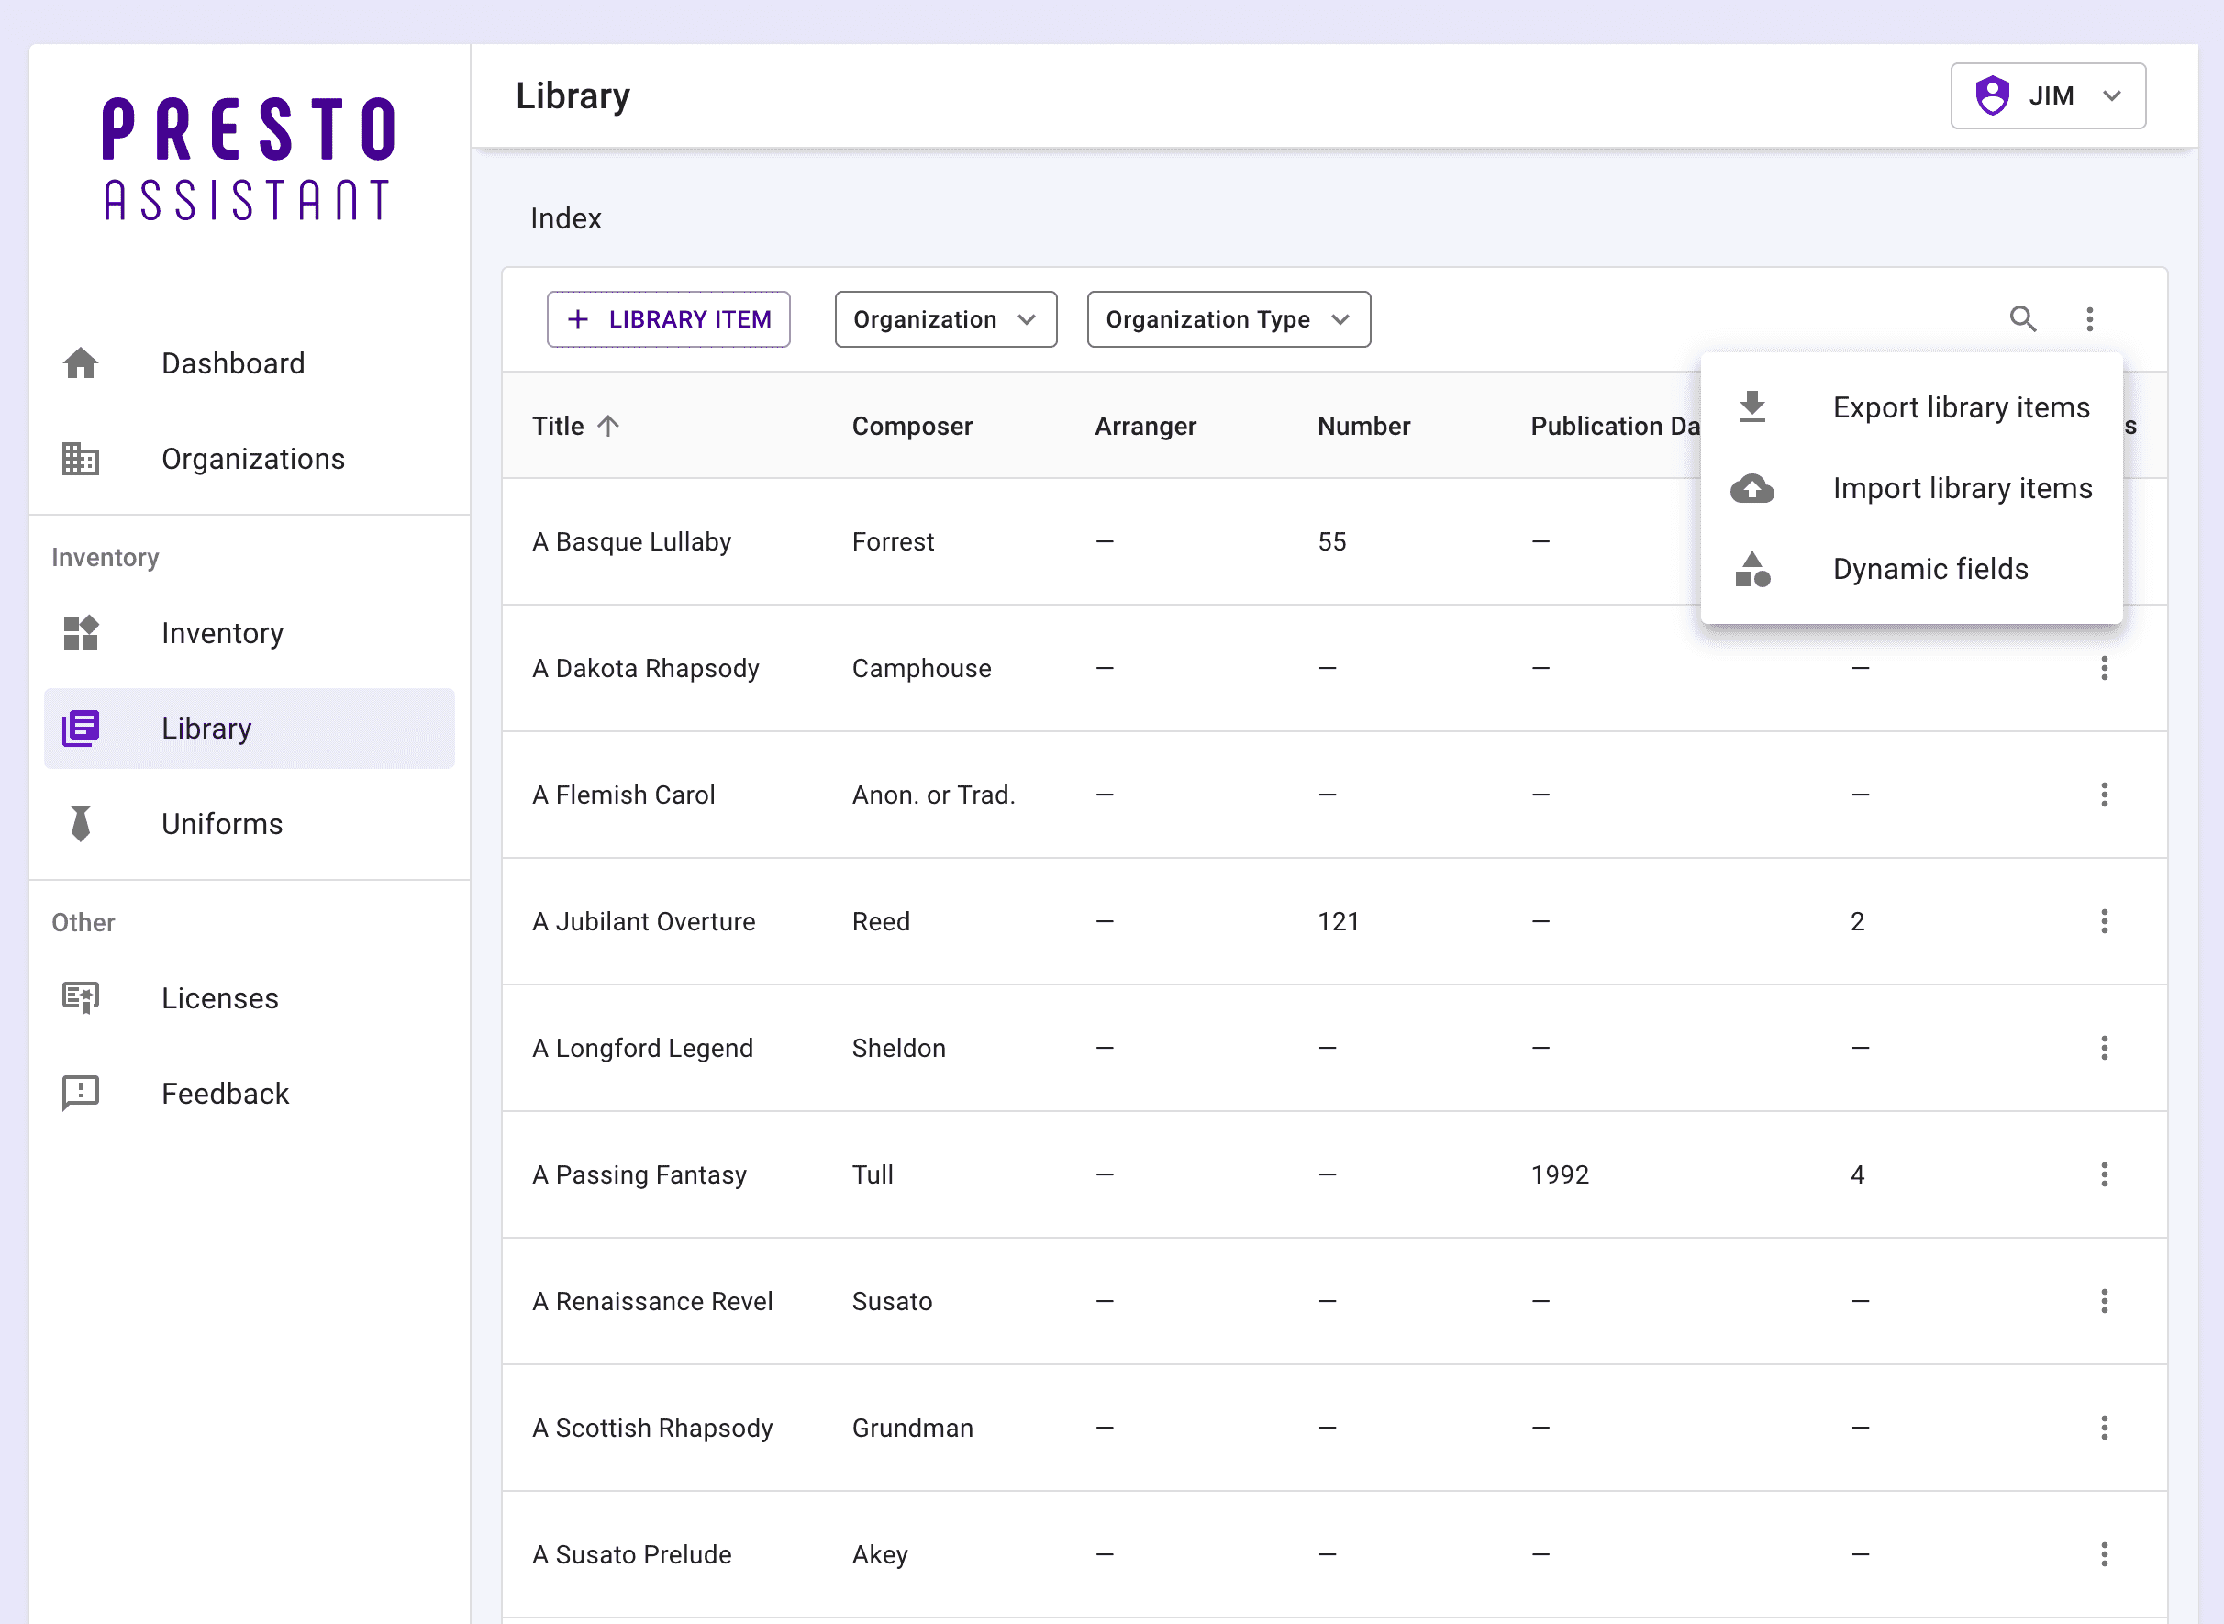Open the export download icon in the menu

1752,407
